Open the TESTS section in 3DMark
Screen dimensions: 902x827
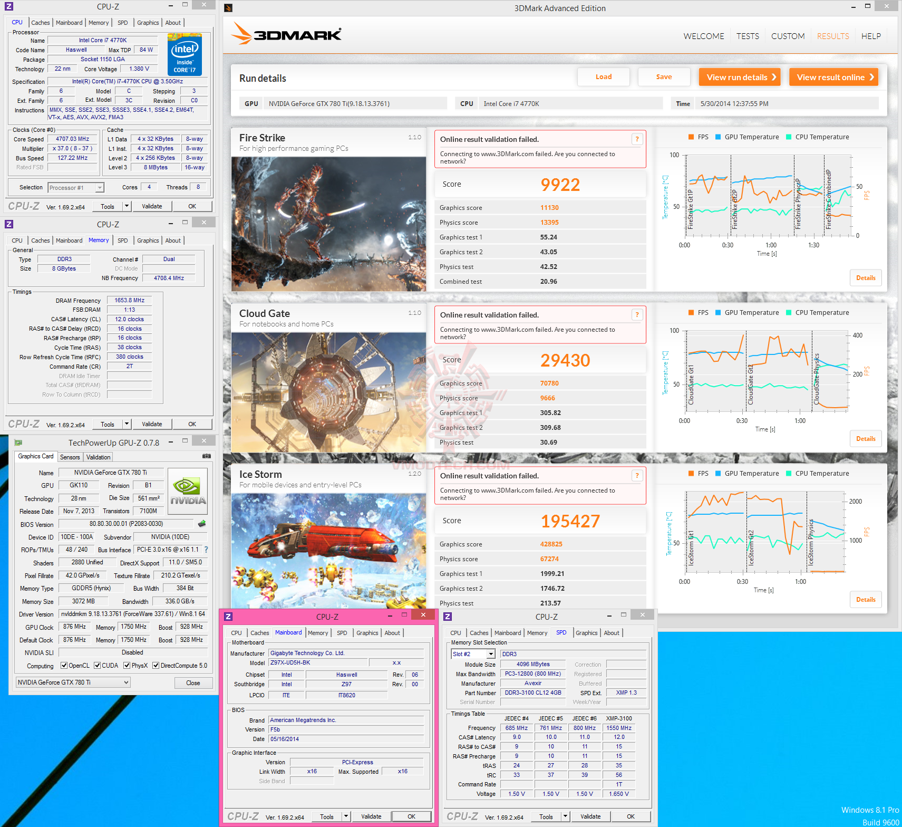(748, 36)
